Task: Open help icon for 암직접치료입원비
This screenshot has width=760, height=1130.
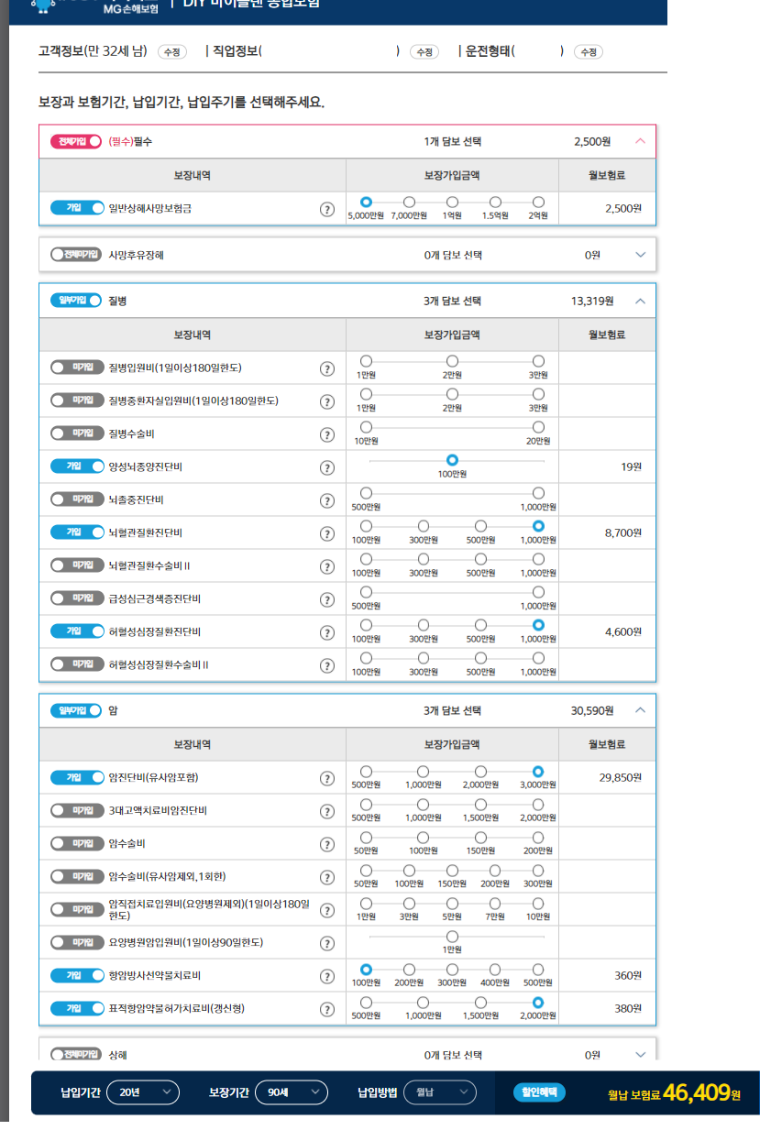Action: click(x=326, y=910)
